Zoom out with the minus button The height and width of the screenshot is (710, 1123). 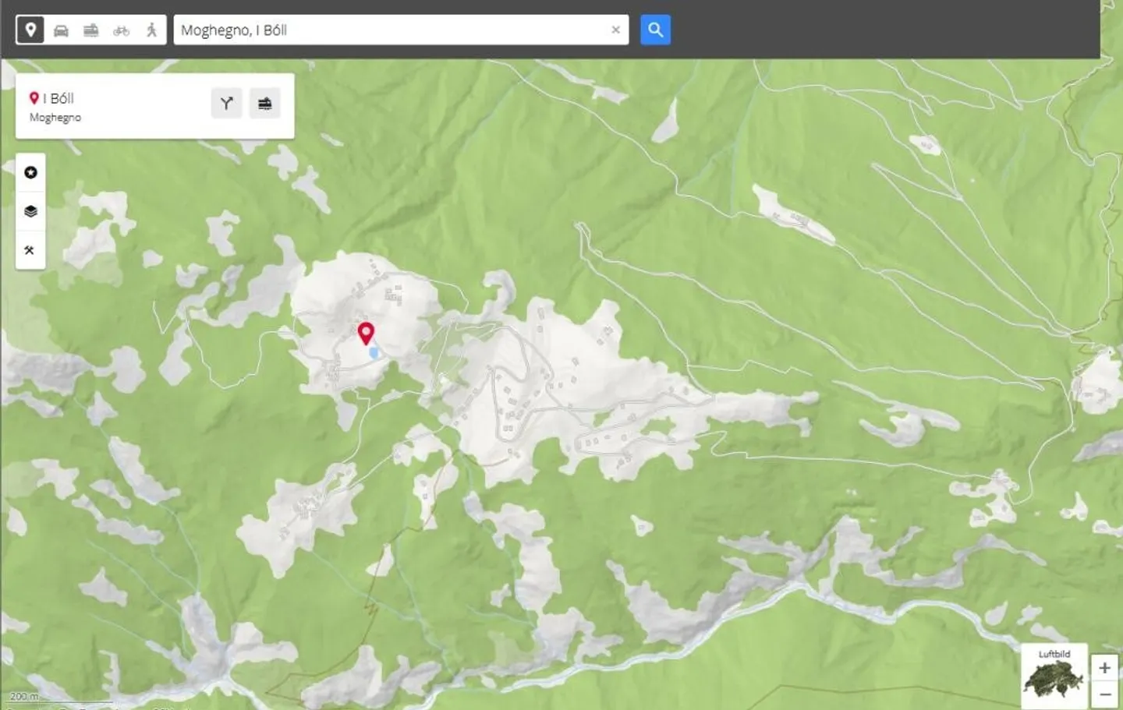1104,694
